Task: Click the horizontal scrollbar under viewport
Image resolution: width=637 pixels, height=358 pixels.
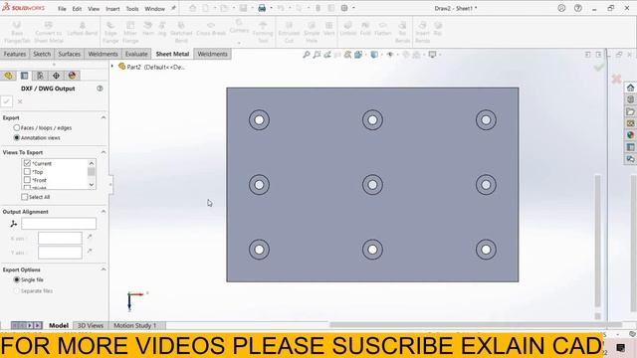Action: click(x=476, y=324)
